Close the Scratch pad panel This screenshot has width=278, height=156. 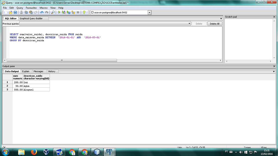(x=274, y=17)
